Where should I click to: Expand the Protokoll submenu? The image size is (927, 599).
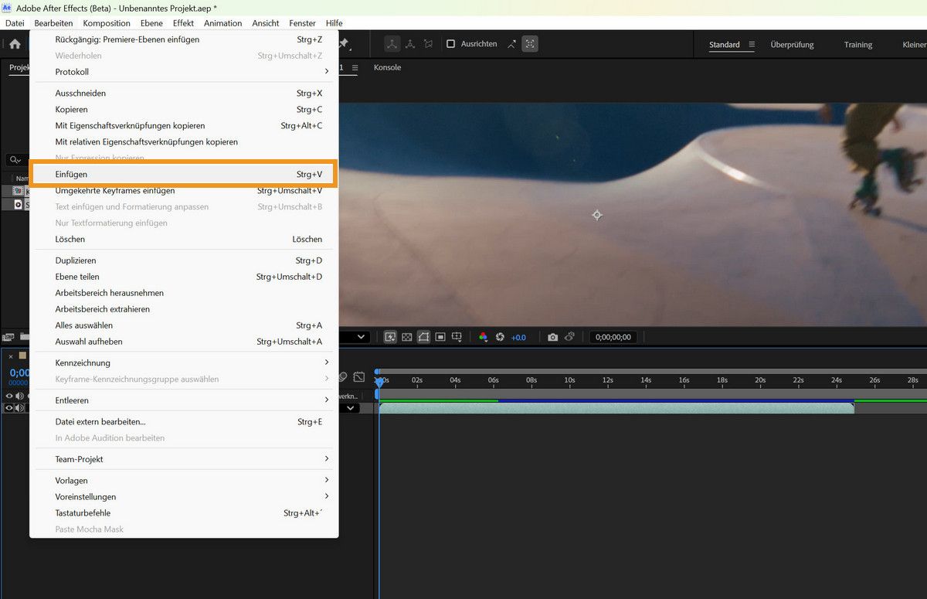(184, 72)
